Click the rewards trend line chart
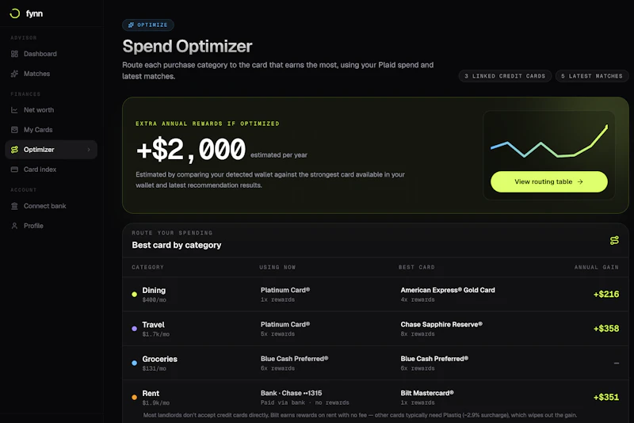Viewport: 634px width, 423px height. [548, 142]
